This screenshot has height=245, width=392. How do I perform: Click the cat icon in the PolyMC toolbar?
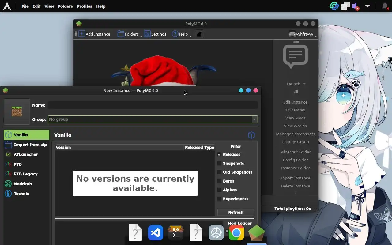click(199, 34)
